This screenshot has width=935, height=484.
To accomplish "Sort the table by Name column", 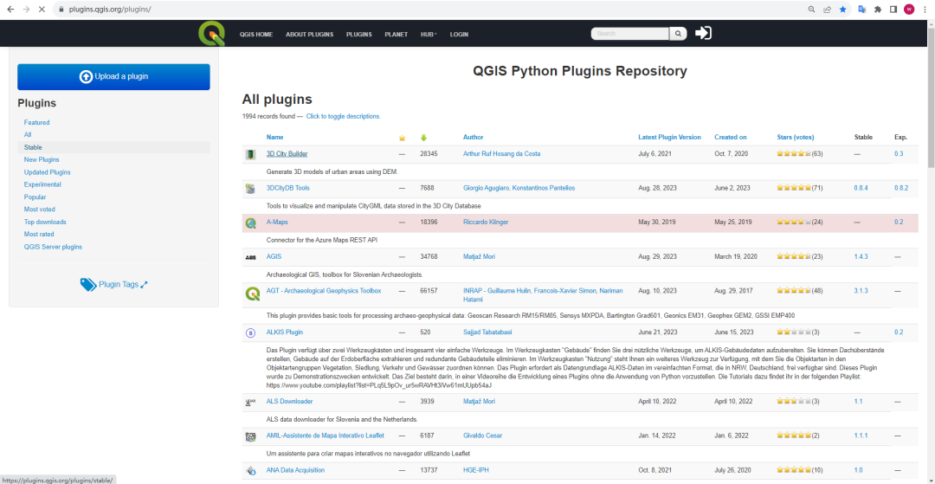I will (x=275, y=137).
